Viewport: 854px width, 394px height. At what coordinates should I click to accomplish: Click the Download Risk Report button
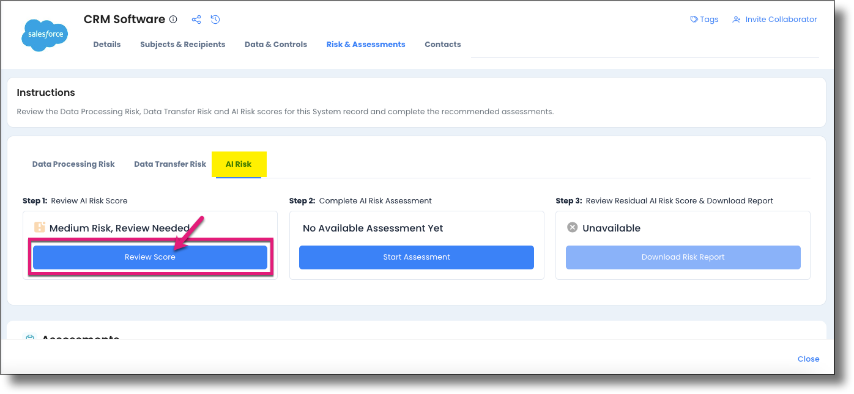point(683,257)
